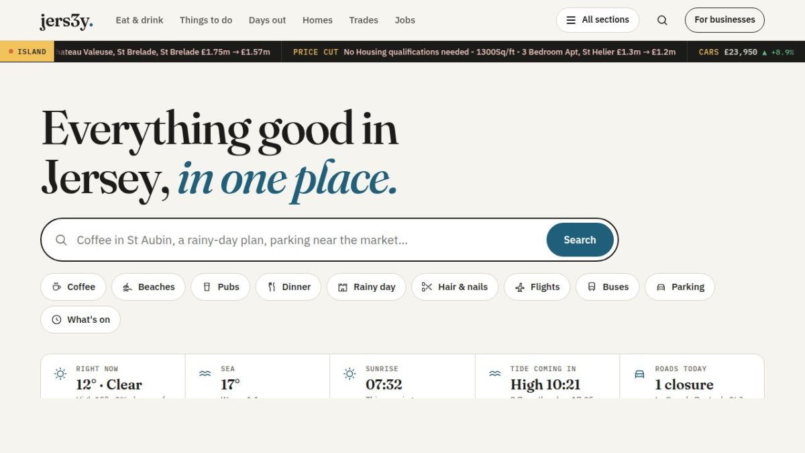805x453 pixels.
Task: Select the Dinner quick filter chip
Action: 288,287
